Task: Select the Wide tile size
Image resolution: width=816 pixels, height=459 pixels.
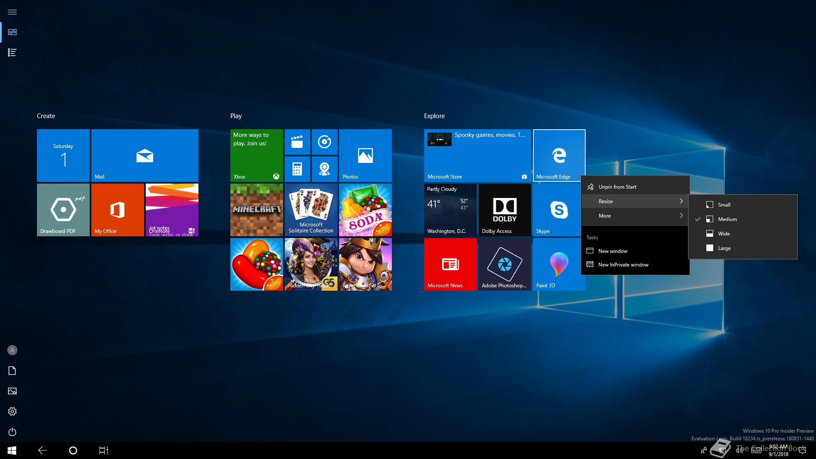Action: coord(743,234)
